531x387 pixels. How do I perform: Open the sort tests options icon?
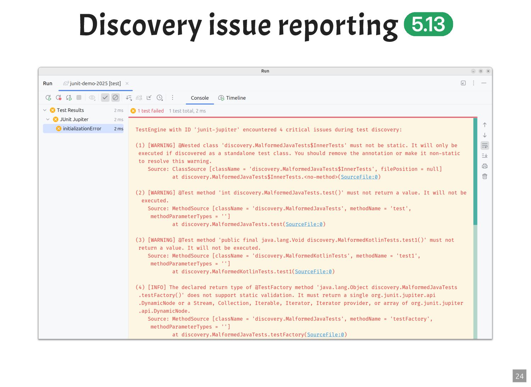pos(129,97)
